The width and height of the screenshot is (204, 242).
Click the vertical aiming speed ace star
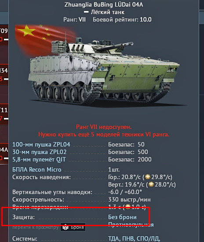coord(151,184)
